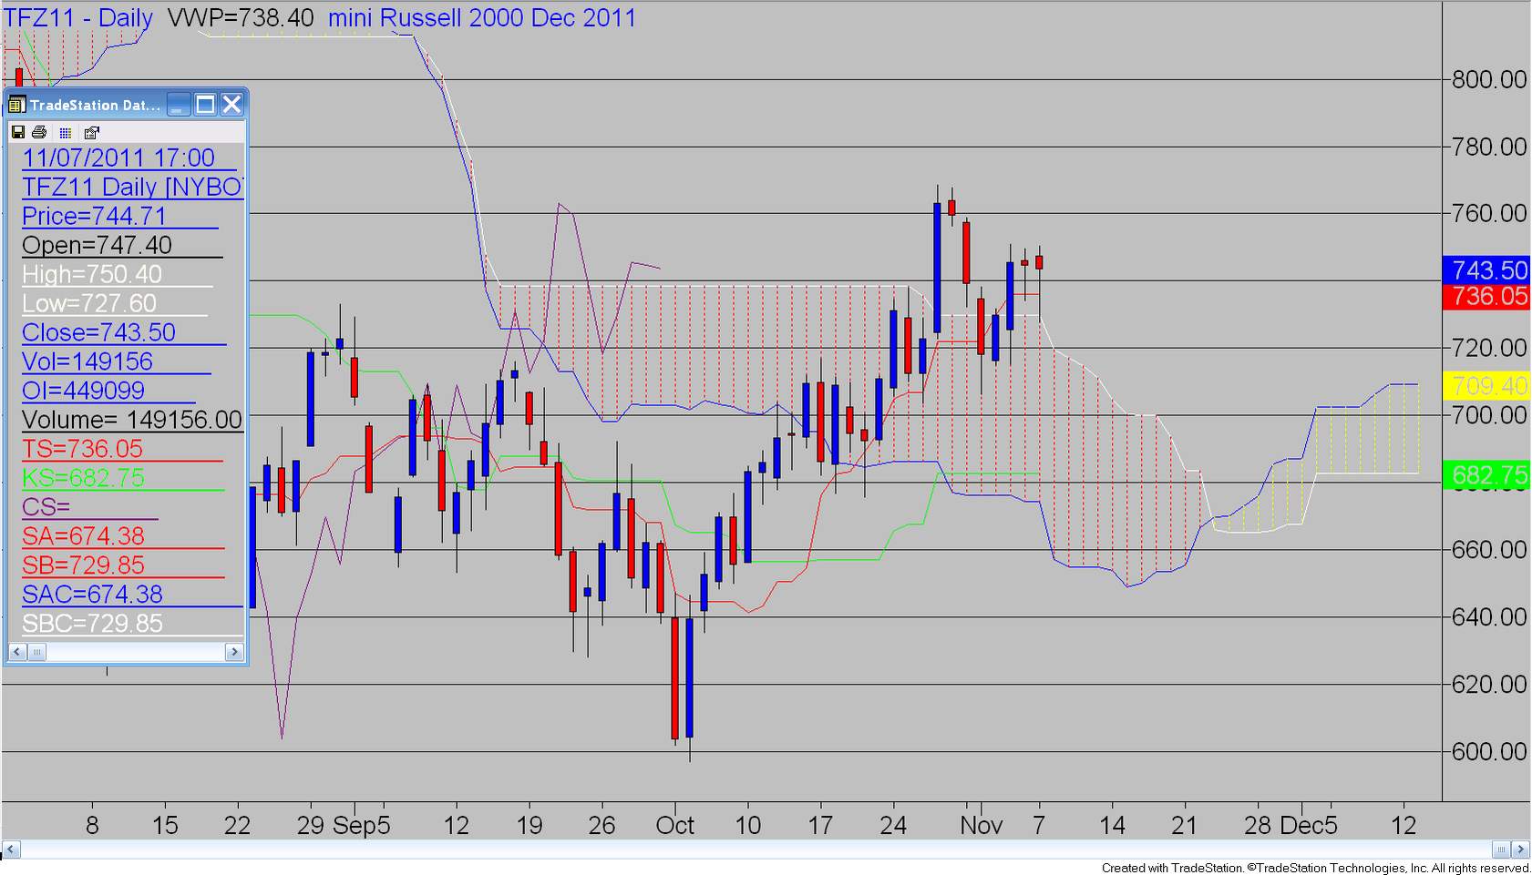Click the 760.00 price axis label

pos(1489,213)
